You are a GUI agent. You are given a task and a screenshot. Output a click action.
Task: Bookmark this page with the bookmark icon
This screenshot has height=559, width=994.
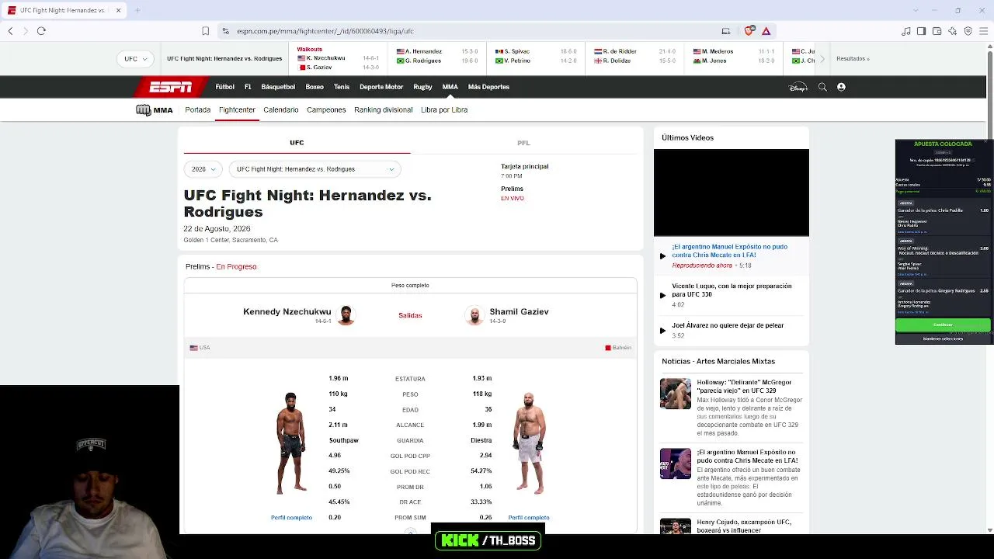point(205,31)
